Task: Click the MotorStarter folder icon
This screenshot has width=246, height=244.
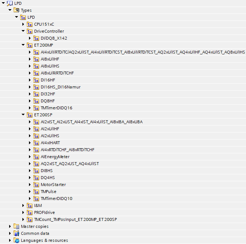Action: click(x=36, y=185)
